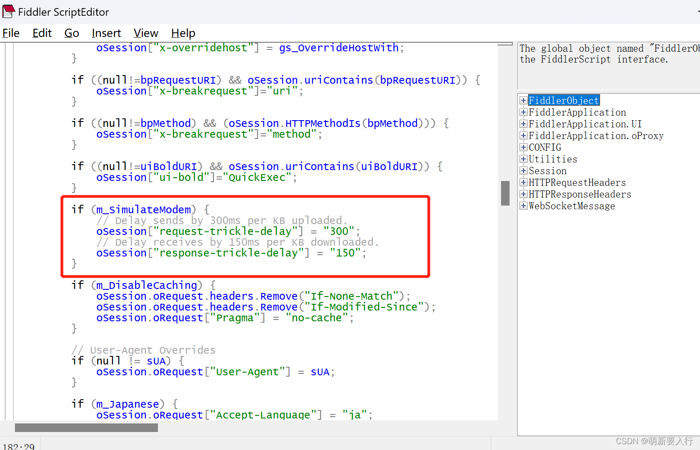Expand the FiddlerObject tree node
This screenshot has height=450, width=700.
(523, 100)
